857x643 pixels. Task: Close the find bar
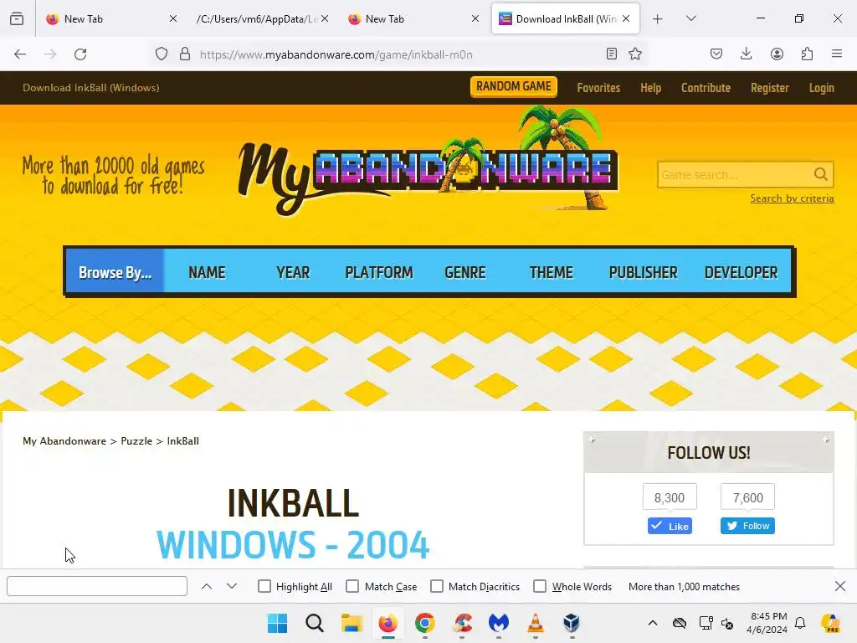pos(840,586)
